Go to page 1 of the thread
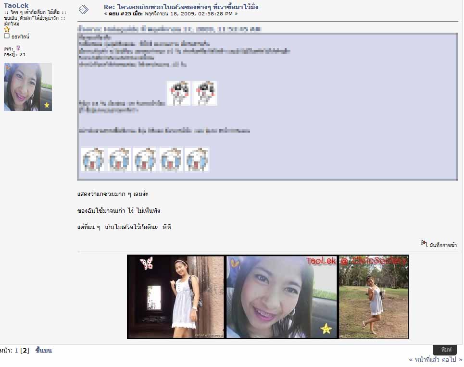The image size is (464, 367). coord(16,351)
